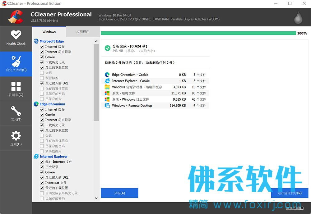Uncheck the Index.dat 文件 checkbox

[x=42, y=183]
